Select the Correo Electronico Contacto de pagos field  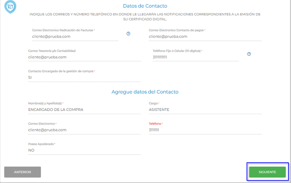[205, 36]
